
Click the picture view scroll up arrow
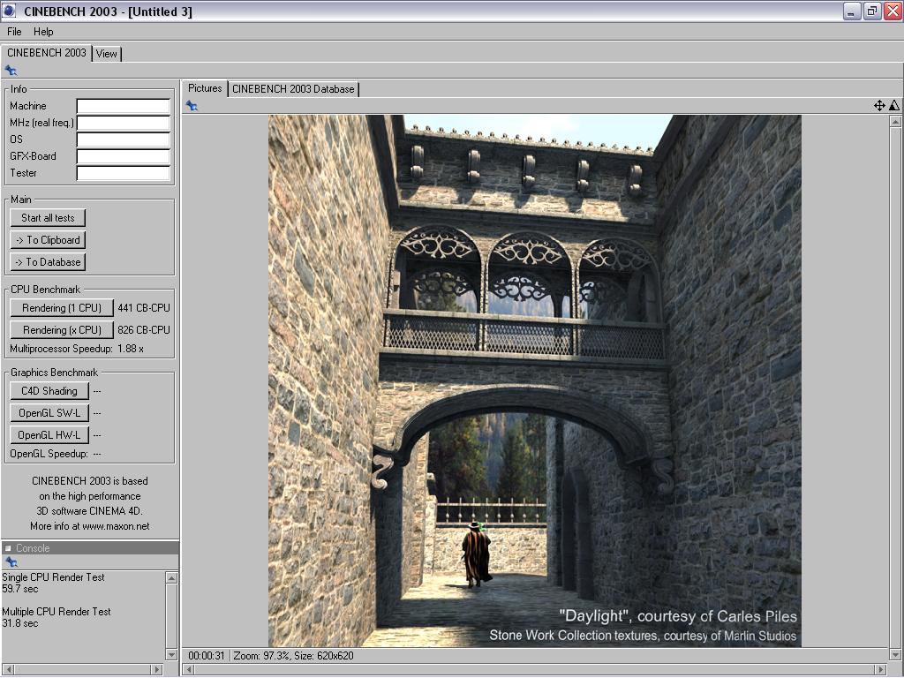point(895,122)
